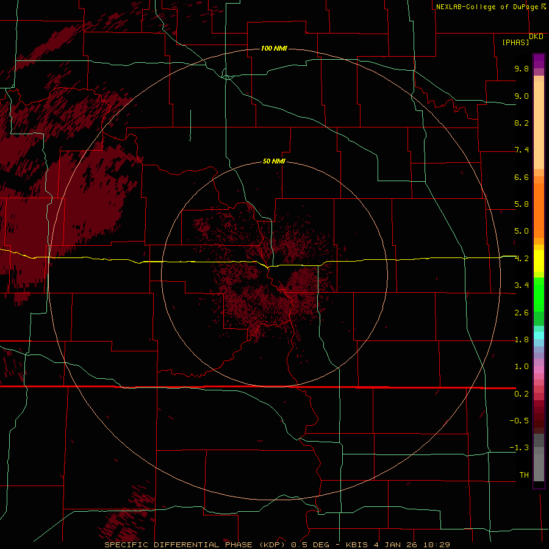Click the 7.4 legend value
Viewport: 549px width, 549px height.
(522, 150)
